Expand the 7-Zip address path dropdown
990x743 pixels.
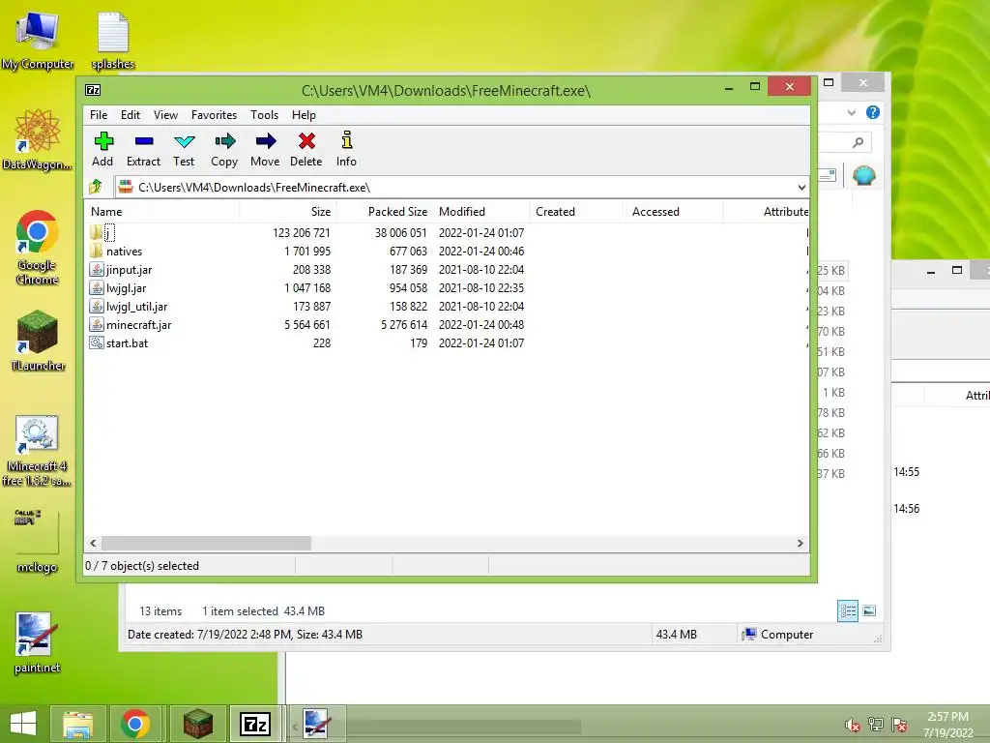pos(801,187)
